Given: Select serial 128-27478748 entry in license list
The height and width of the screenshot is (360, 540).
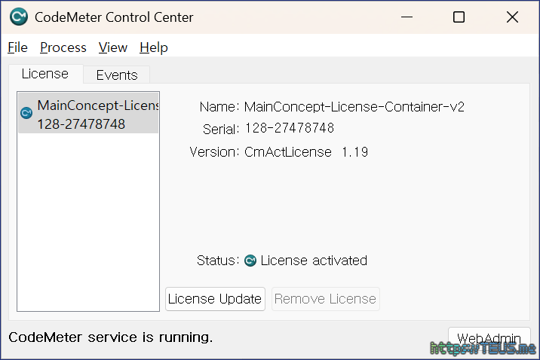Looking at the screenshot, I should (x=81, y=124).
